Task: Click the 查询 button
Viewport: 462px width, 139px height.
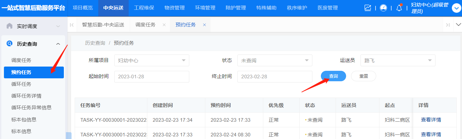Action: click(x=333, y=76)
